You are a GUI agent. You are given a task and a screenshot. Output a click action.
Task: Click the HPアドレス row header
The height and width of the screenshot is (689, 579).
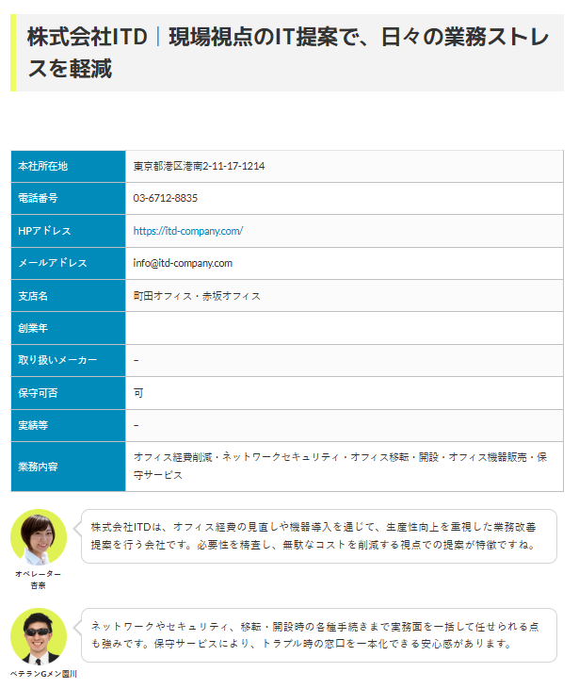click(x=44, y=231)
